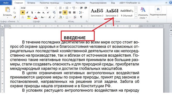Screen dimensions: 172x104
Task: Click the subscript x₂ icon
Action: [43, 13]
